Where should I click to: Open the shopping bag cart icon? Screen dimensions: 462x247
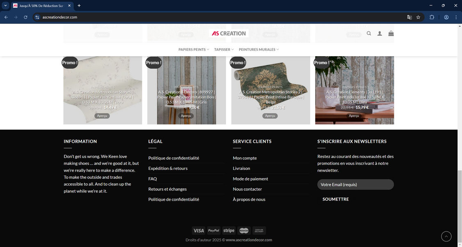click(x=391, y=33)
